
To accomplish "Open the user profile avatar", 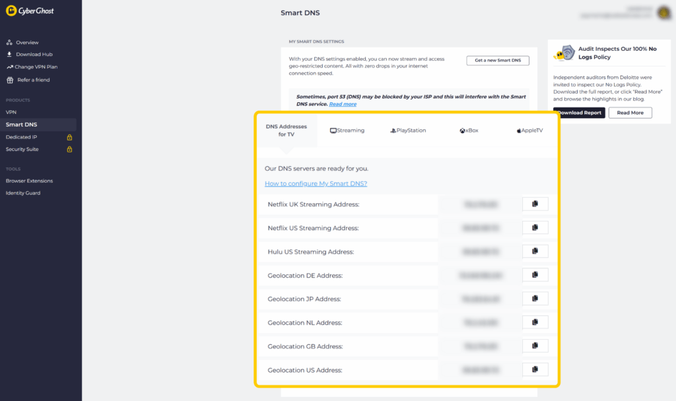I will 663,13.
